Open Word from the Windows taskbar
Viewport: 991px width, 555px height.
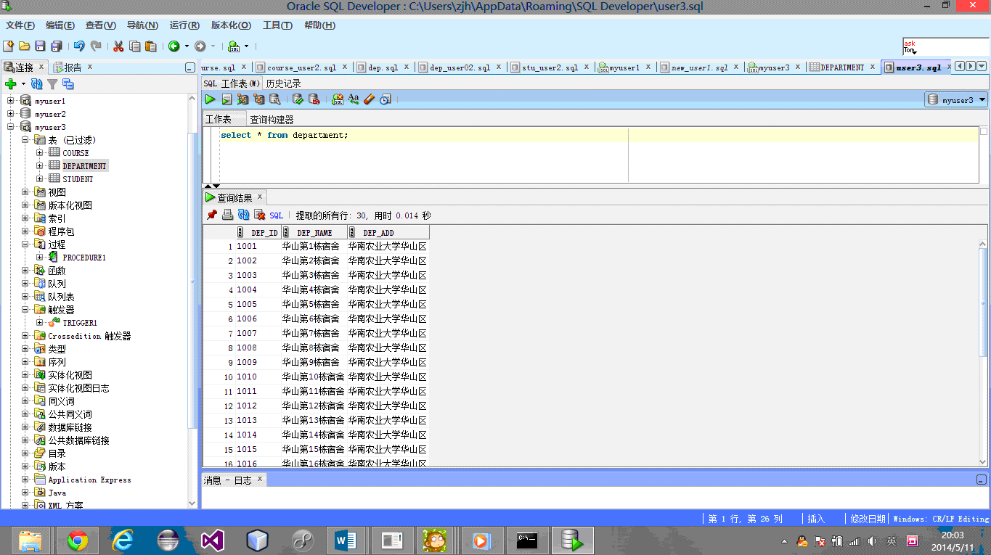coord(346,540)
